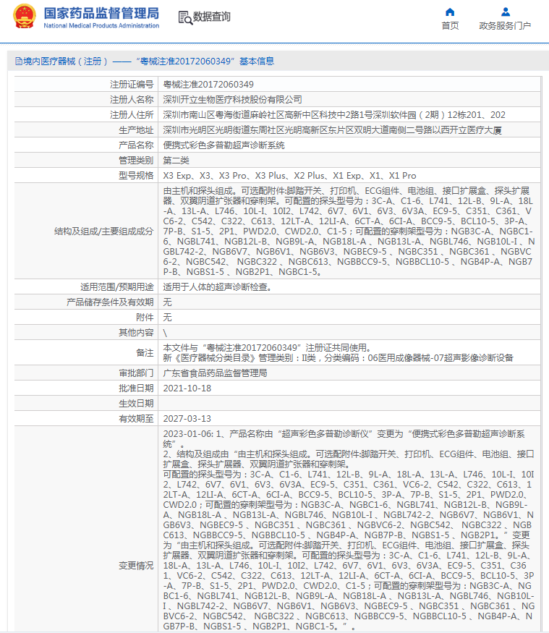Open the 政务服务门户 link
Screen dimensions: 549x633
(505, 26)
